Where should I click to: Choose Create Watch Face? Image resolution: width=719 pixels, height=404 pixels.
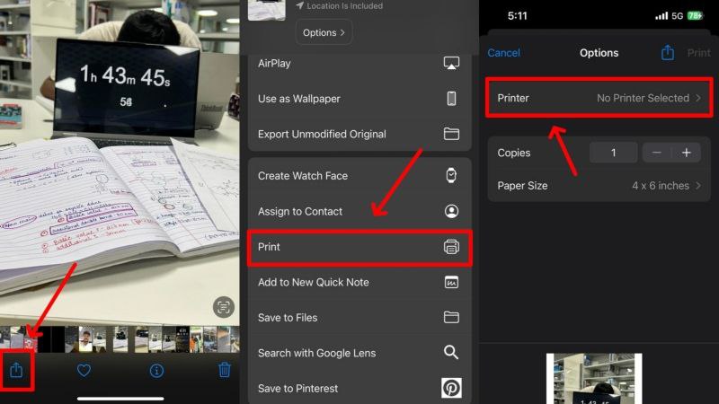pyautogui.click(x=359, y=175)
